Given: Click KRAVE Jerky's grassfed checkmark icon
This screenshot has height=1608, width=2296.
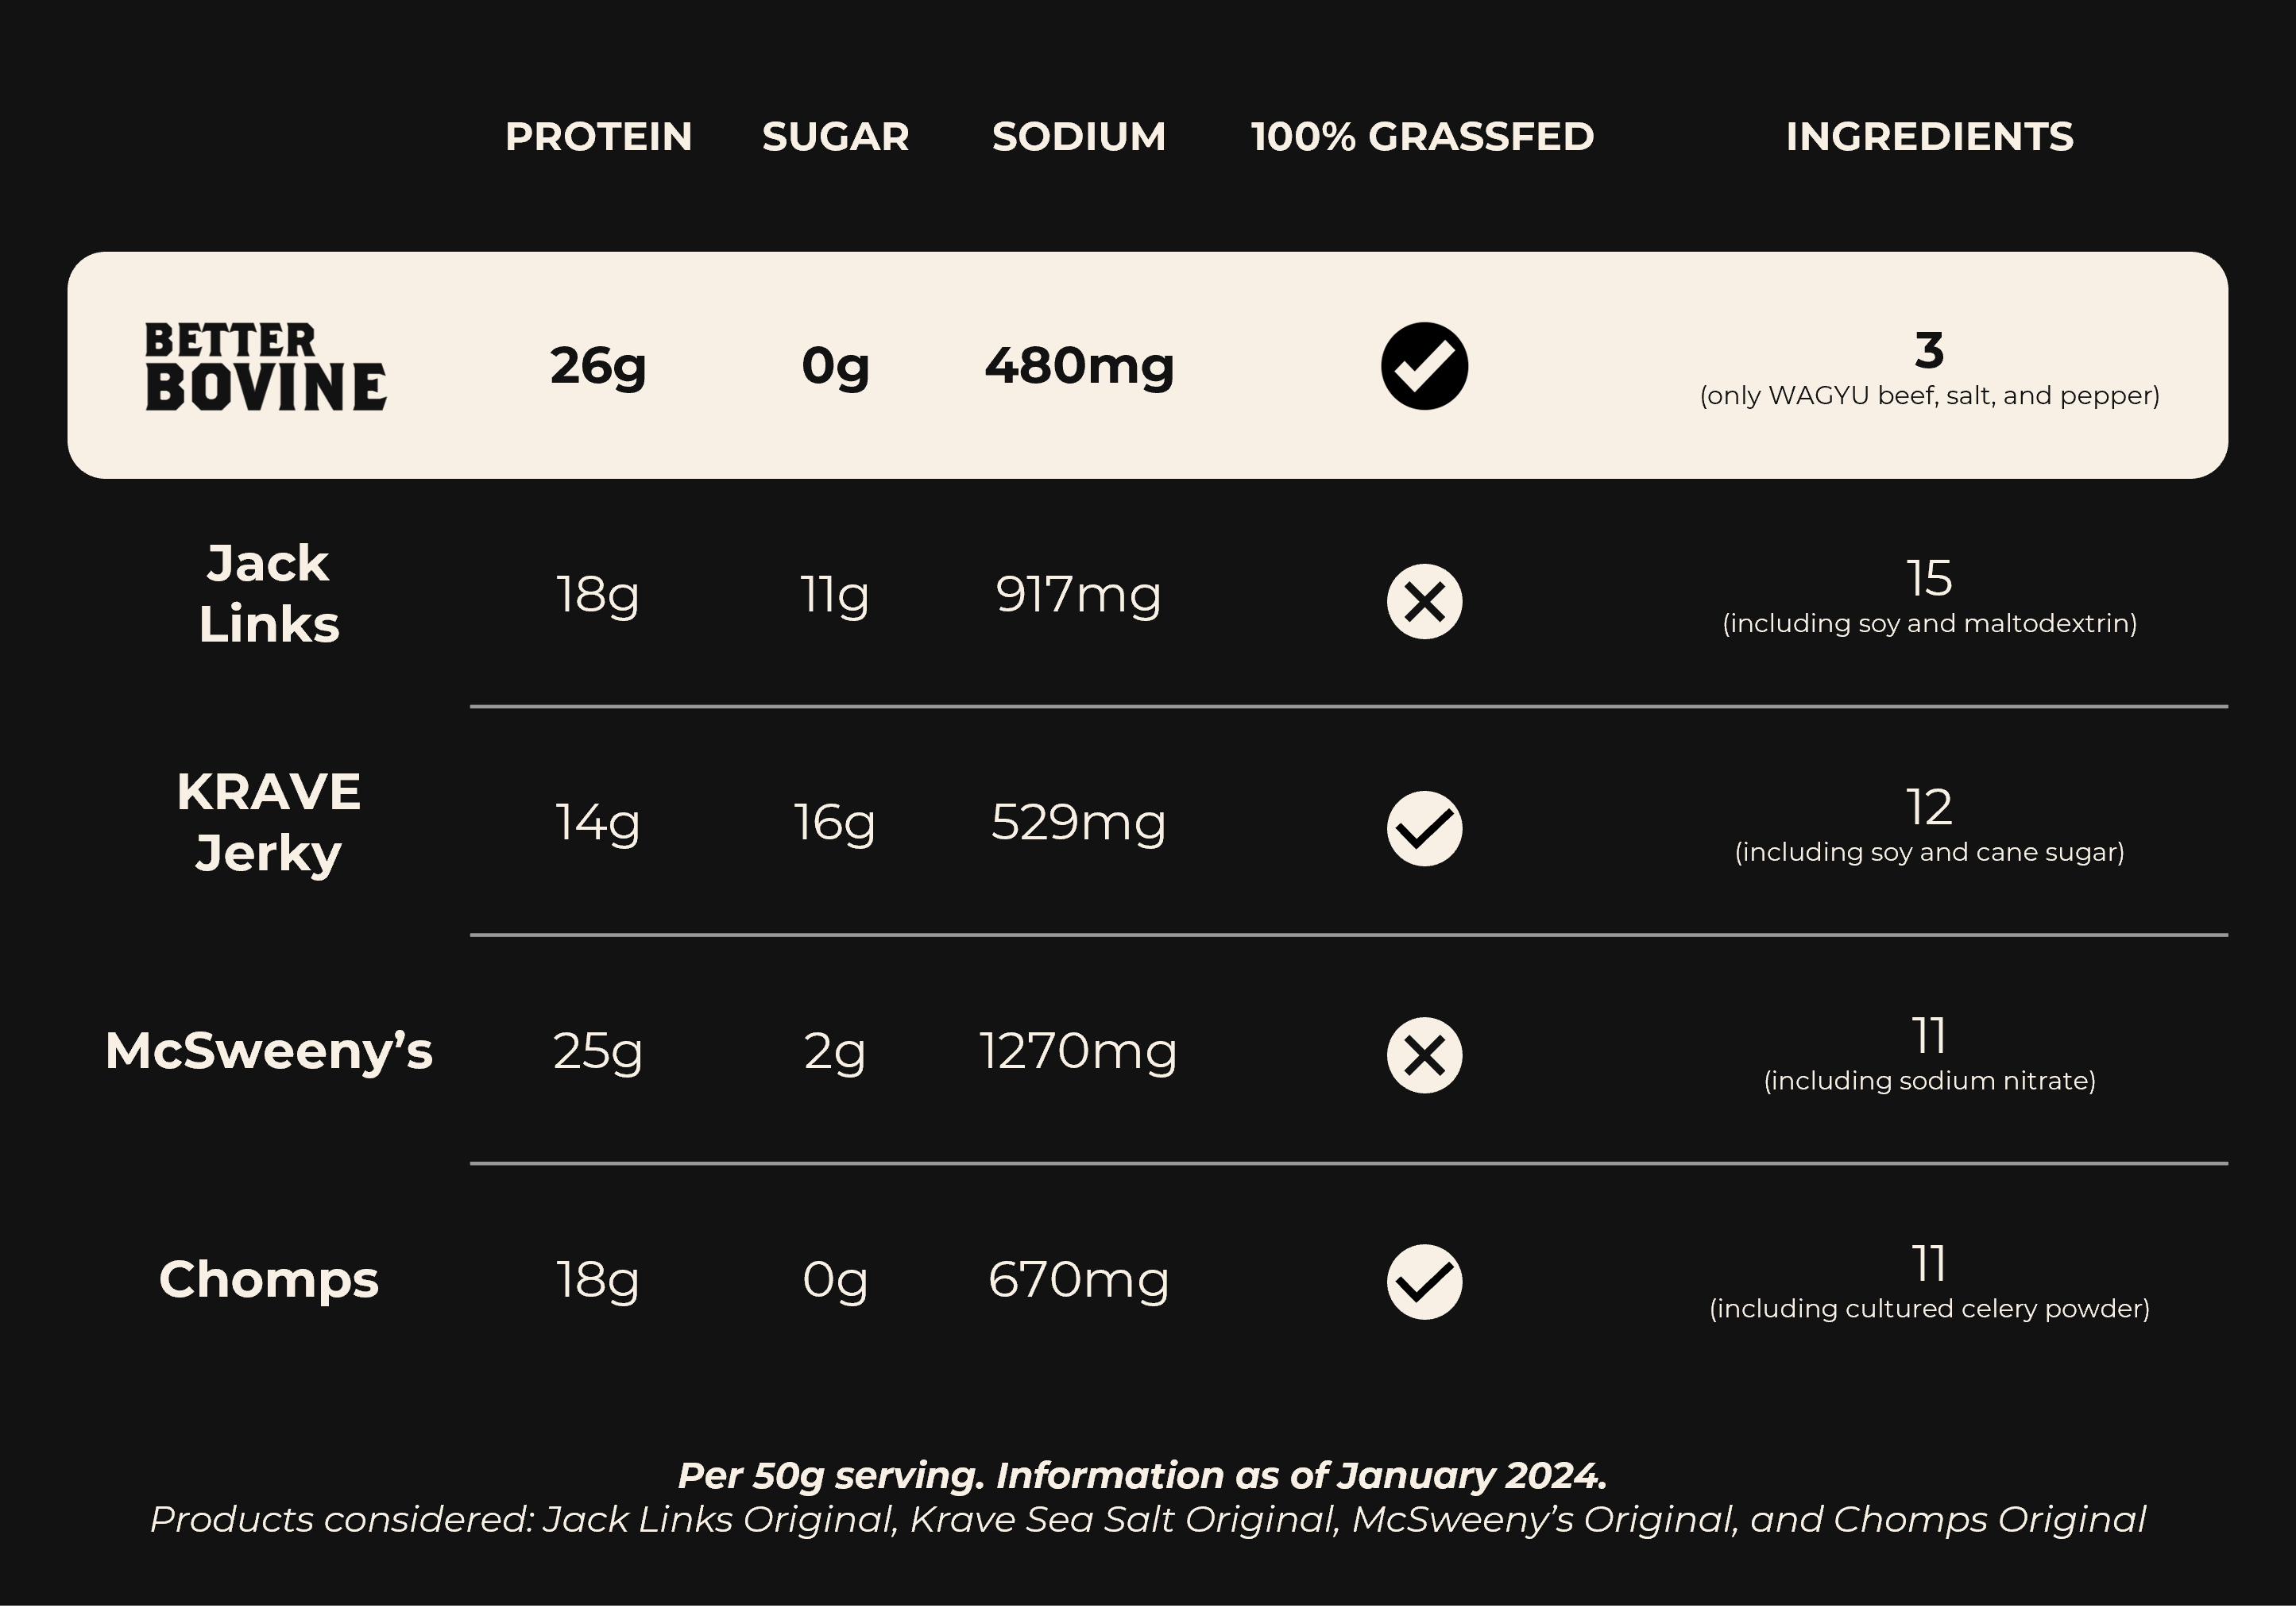Looking at the screenshot, I should 1424,828.
